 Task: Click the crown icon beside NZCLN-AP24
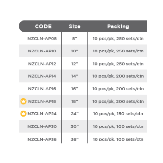tap(23, 114)
